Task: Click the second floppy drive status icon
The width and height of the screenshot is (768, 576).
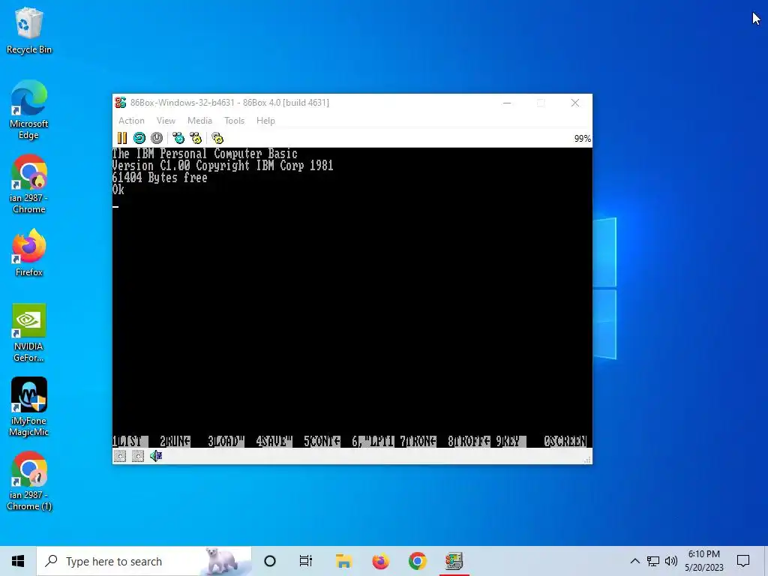Action: [138, 457]
